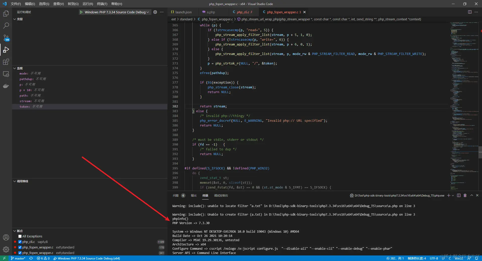482x261 pixels.
Task: Close the bottom terminal panel
Action: click(477, 195)
